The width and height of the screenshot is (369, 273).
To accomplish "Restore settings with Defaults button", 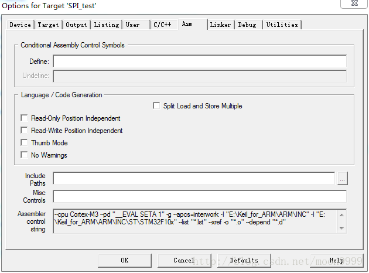I will [x=244, y=260].
